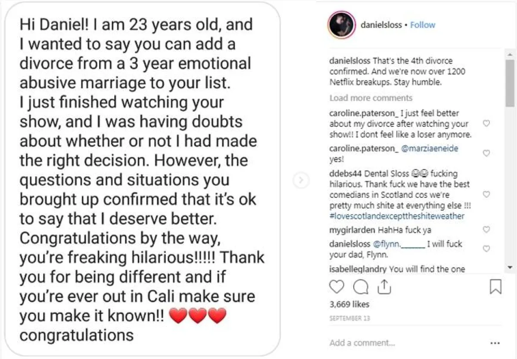Focus the Add a comment field
517x359 pixels.
tap(388, 343)
